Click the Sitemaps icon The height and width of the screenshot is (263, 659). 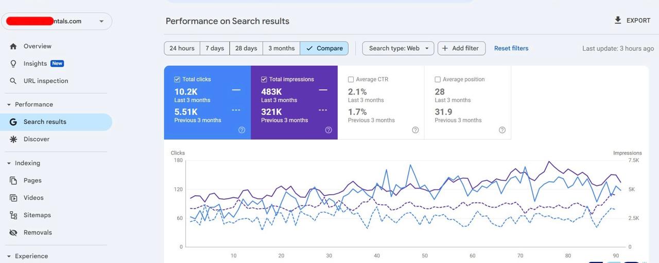coord(13,215)
